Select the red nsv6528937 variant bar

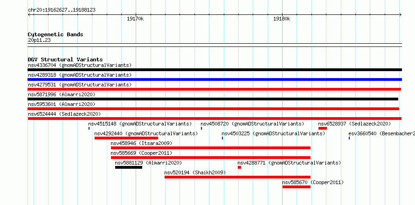323,128
